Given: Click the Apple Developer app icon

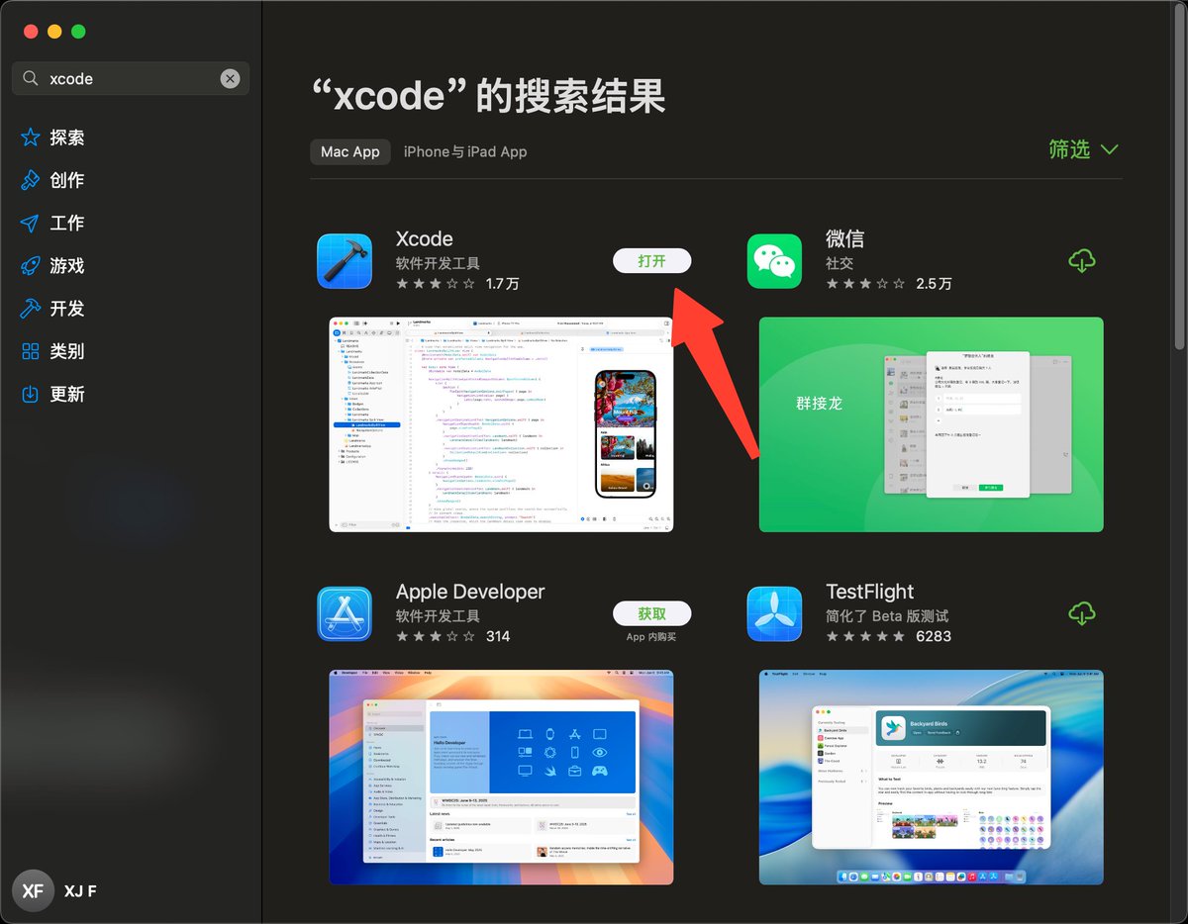Looking at the screenshot, I should pyautogui.click(x=345, y=614).
